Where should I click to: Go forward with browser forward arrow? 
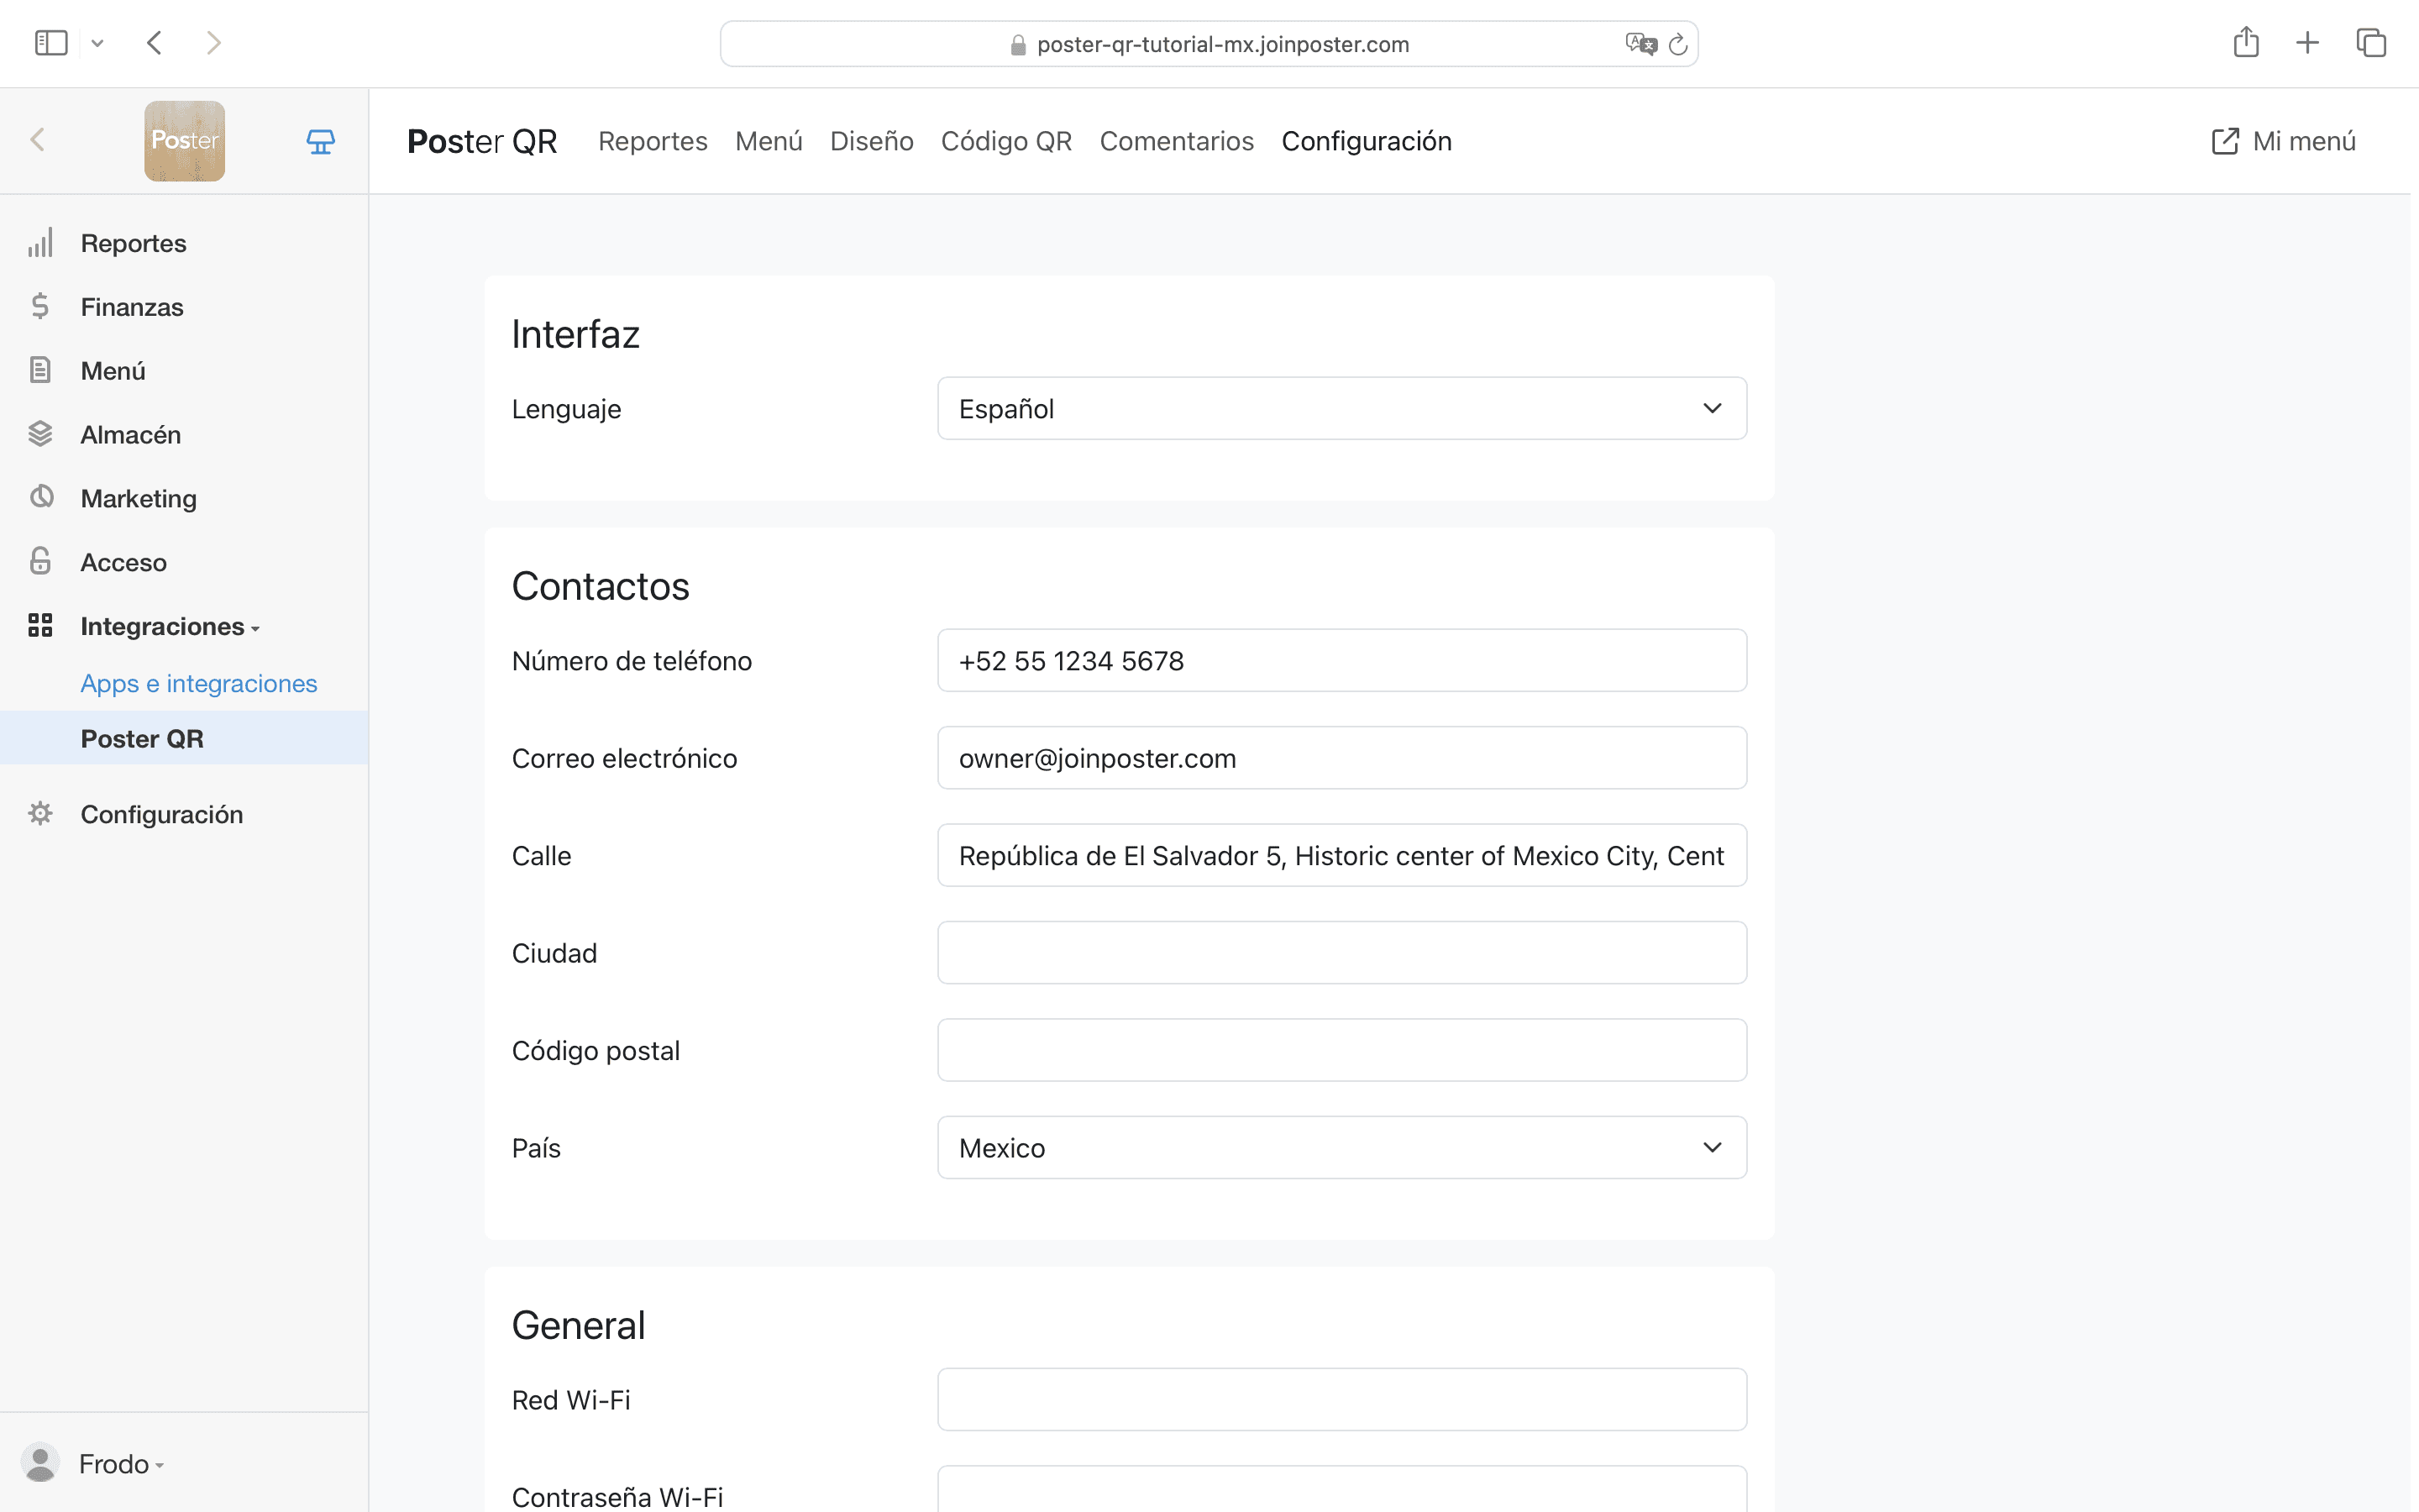point(213,43)
